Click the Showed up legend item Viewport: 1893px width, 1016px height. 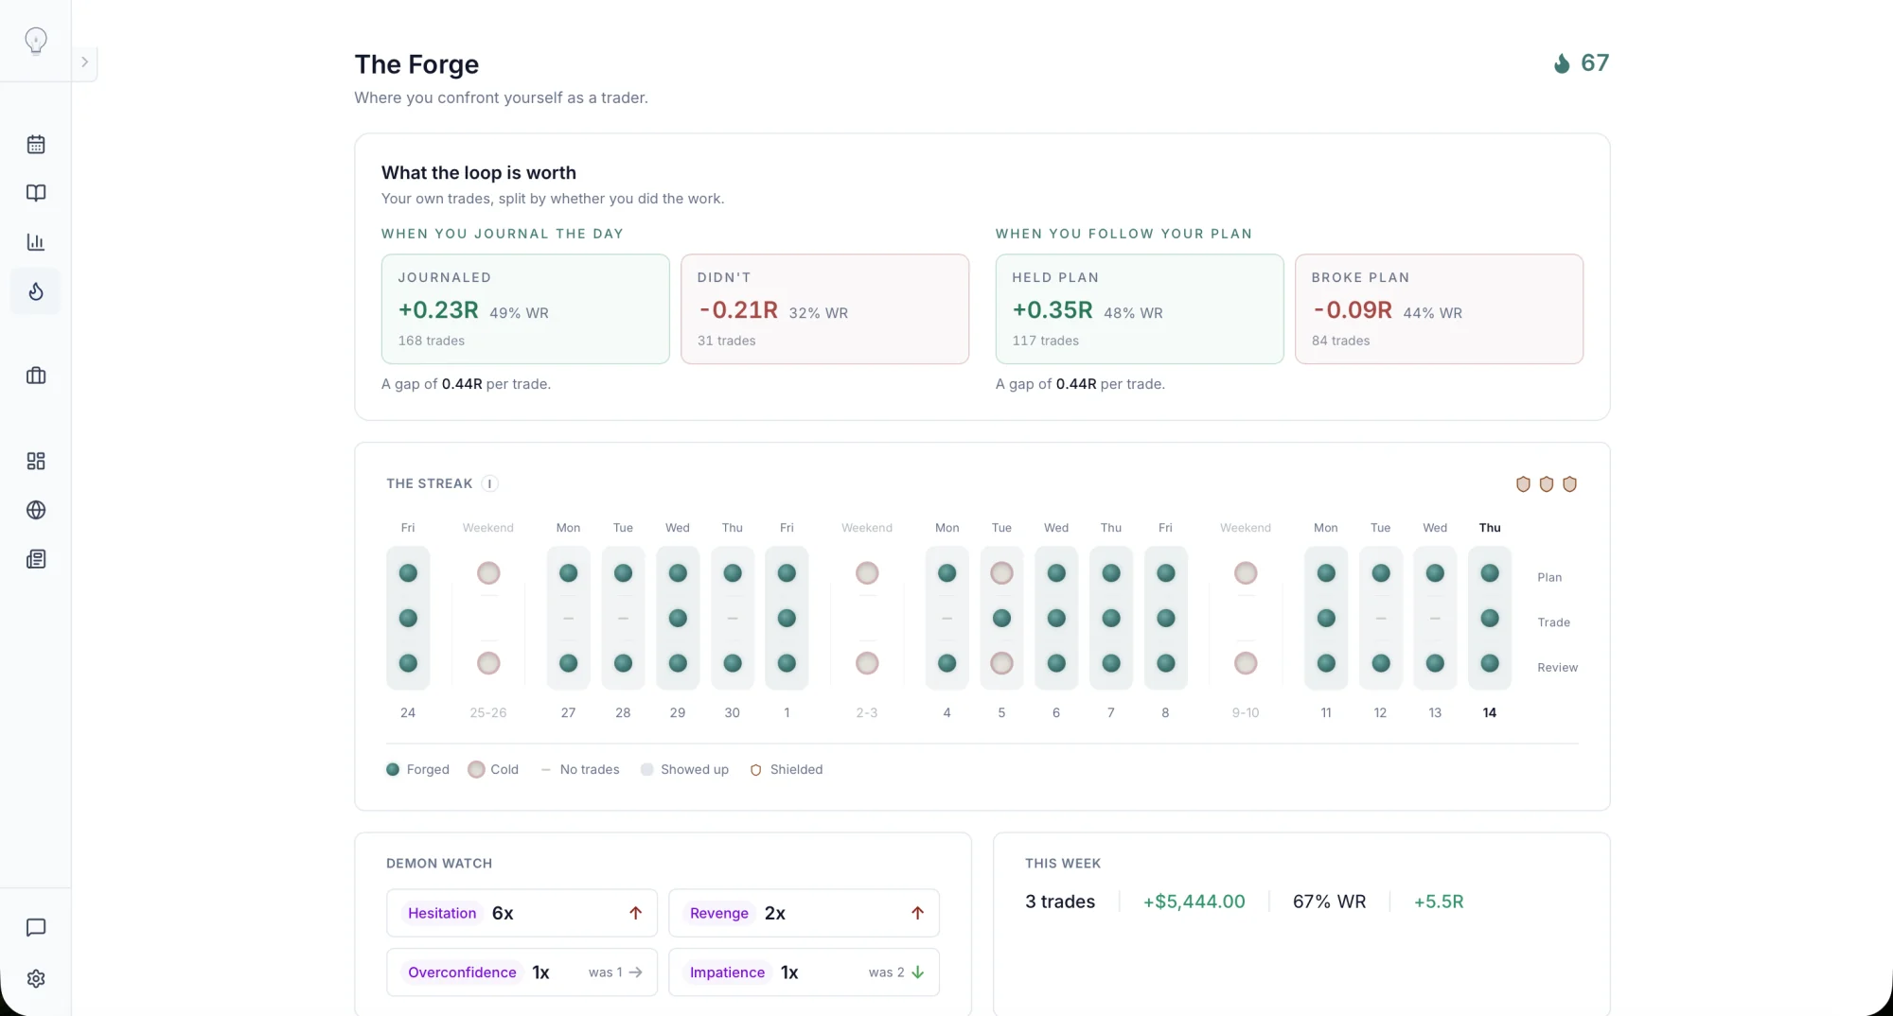click(684, 770)
